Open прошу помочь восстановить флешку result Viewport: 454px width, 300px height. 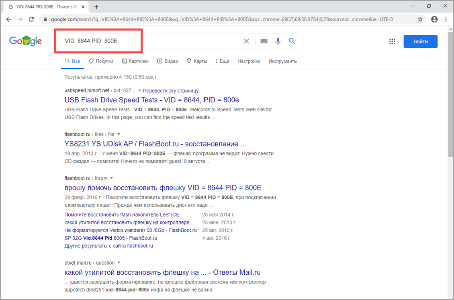point(163,188)
